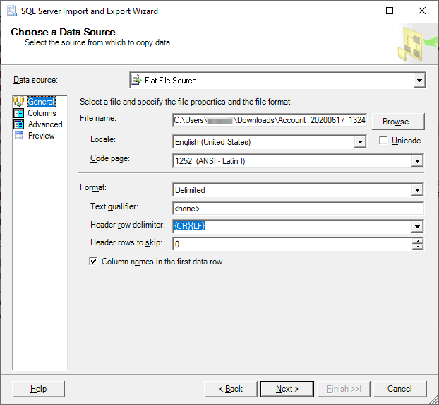Click the Columns page icon
The height and width of the screenshot is (405, 439).
coord(19,113)
